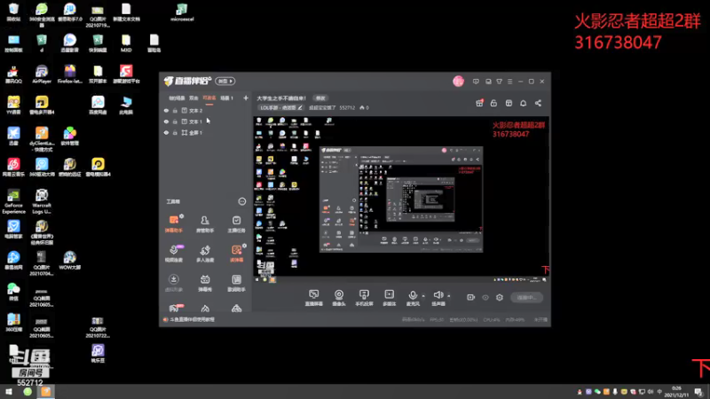Toggle visibility eye of 文本 1 layer
This screenshot has height=399, width=710.
(x=166, y=121)
